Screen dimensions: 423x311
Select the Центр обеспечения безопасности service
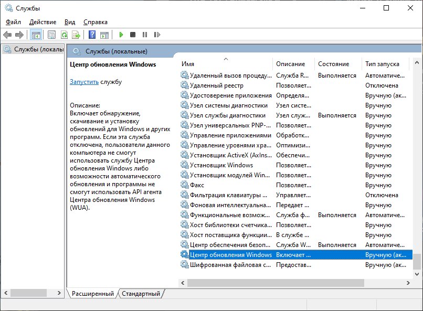pos(296,245)
